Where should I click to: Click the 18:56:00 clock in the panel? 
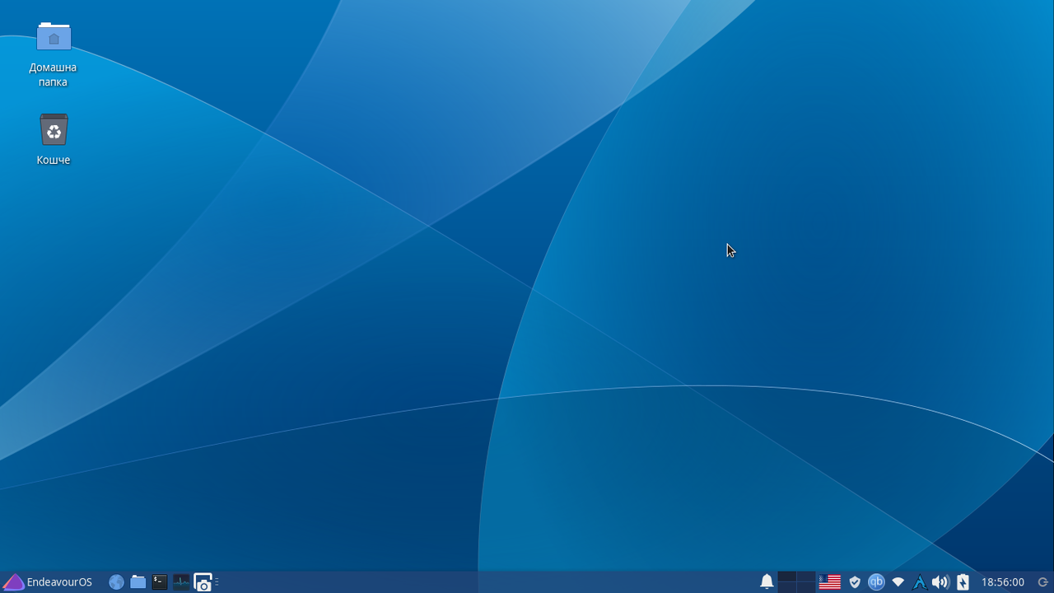pyautogui.click(x=1002, y=582)
